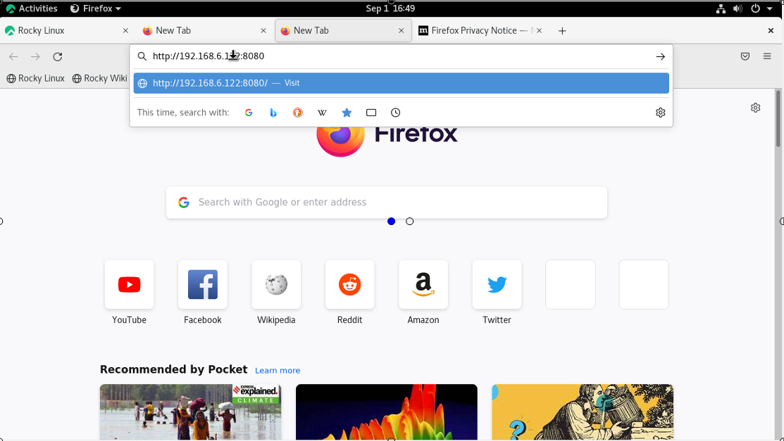
Task: Search this time with Wikipedia
Action: [x=322, y=113]
